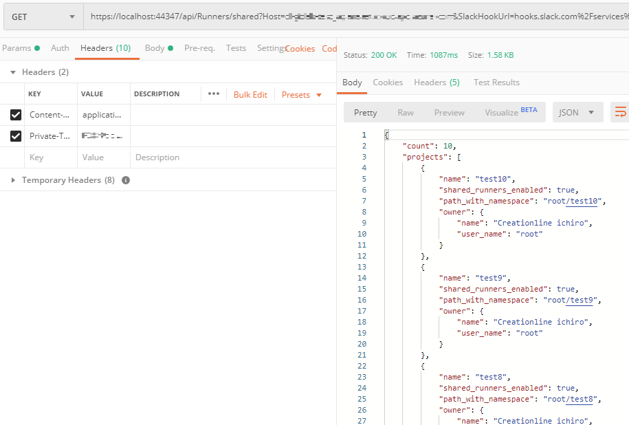Open the Presets dropdown

301,95
